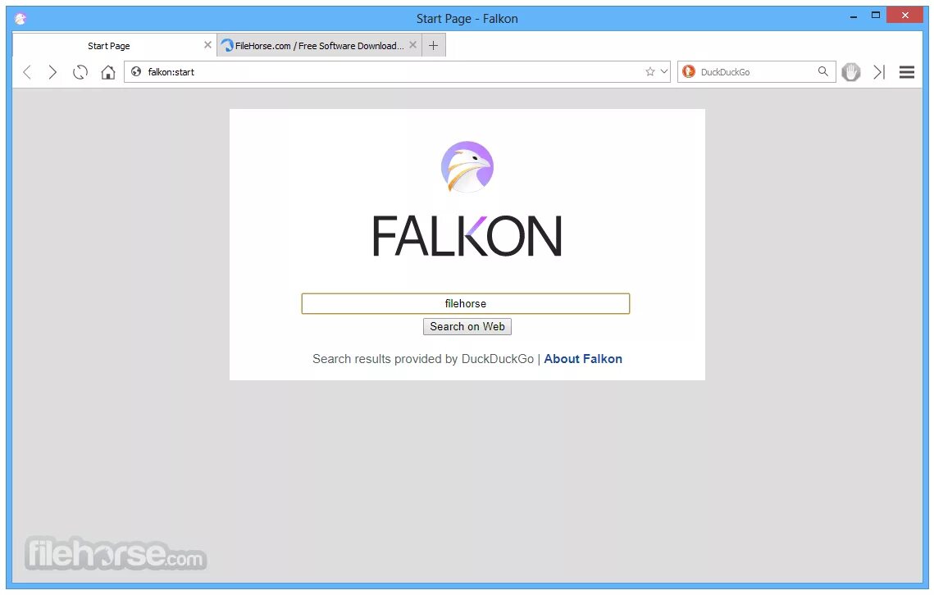This screenshot has height=595, width=934.
Task: Open the home page icon
Action: (107, 72)
